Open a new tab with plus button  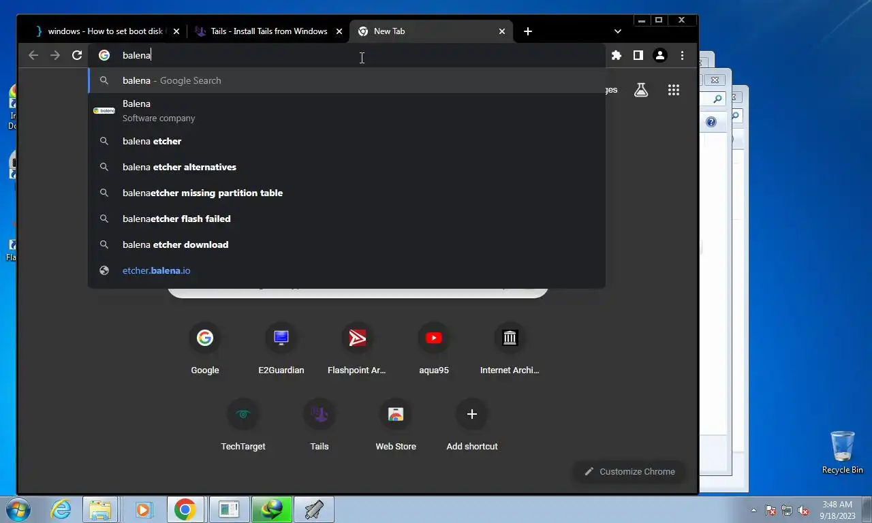tap(528, 31)
